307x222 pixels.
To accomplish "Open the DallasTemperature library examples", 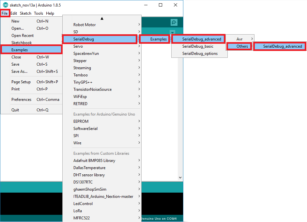I will [x=91, y=167].
